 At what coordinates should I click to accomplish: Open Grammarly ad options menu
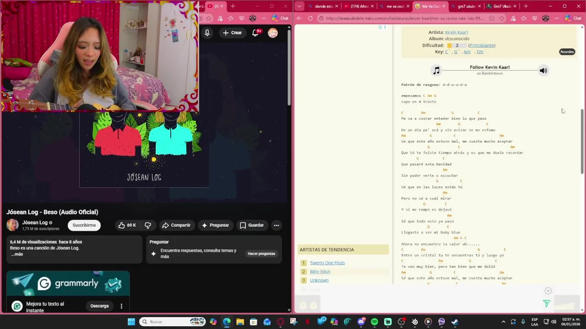pos(121,306)
